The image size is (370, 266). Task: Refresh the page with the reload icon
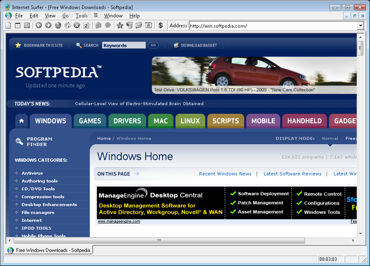click(x=86, y=25)
